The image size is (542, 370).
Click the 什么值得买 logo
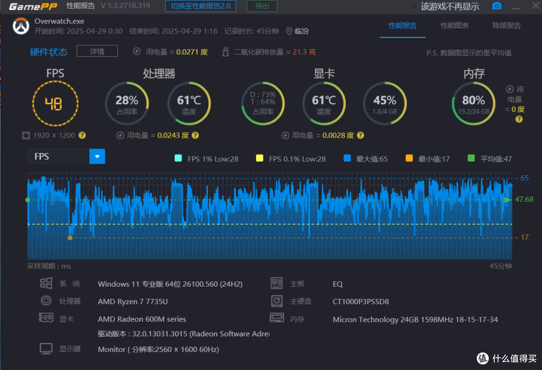[507, 358]
